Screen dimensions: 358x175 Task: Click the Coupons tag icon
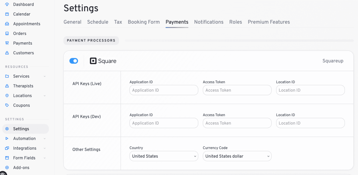click(x=7, y=105)
